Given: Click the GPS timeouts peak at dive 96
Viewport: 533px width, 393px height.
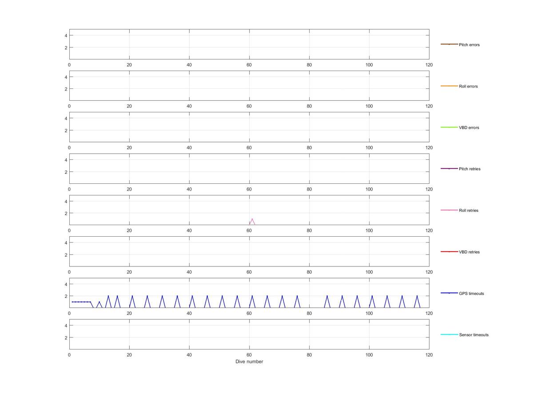Looking at the screenshot, I should [x=357, y=296].
